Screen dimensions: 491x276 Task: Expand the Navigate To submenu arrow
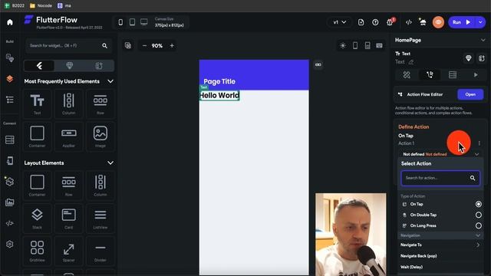coord(478,245)
